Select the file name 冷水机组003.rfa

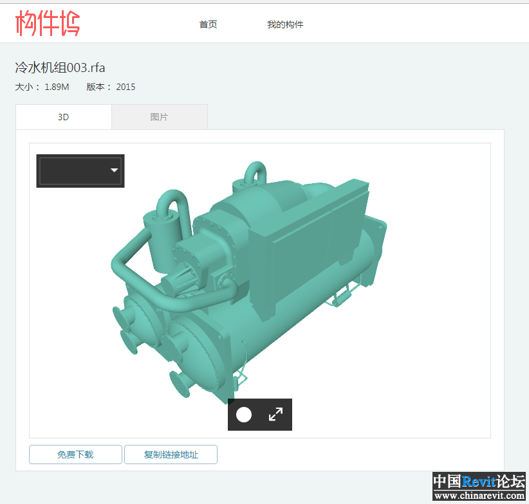[60, 67]
